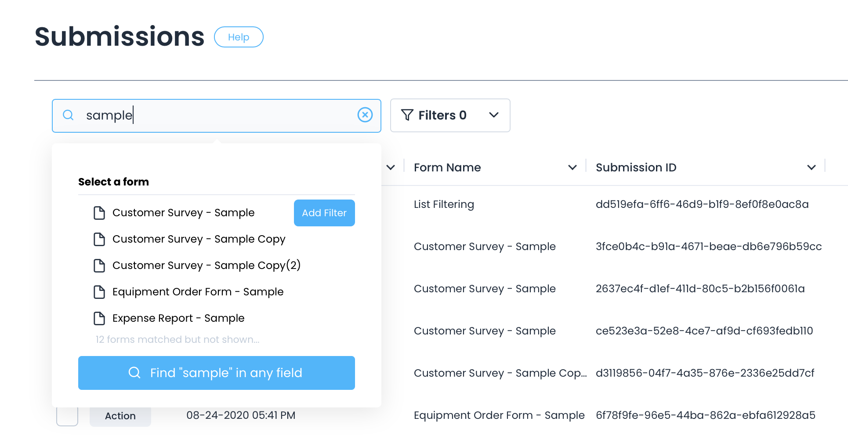Screen dimensions: 848x436
Task: Select Customer Survey - Sample Copy(2) option
Action: 207,265
